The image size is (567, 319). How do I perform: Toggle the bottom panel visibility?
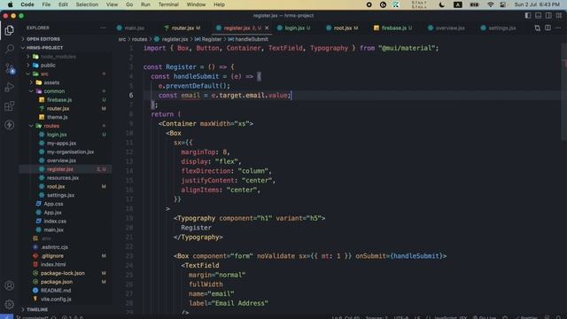539,16
